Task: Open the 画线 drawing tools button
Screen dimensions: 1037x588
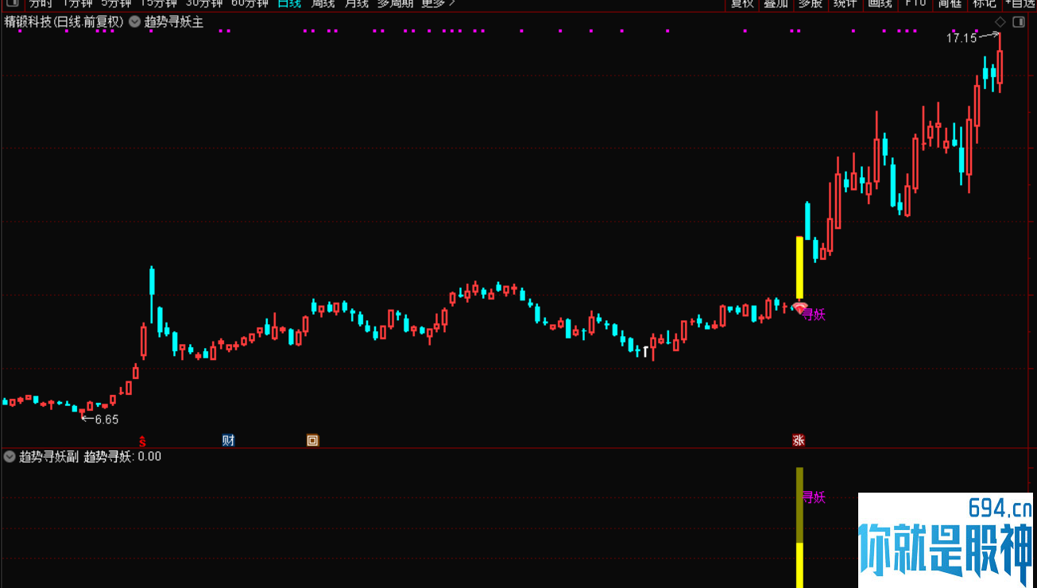Action: (880, 3)
